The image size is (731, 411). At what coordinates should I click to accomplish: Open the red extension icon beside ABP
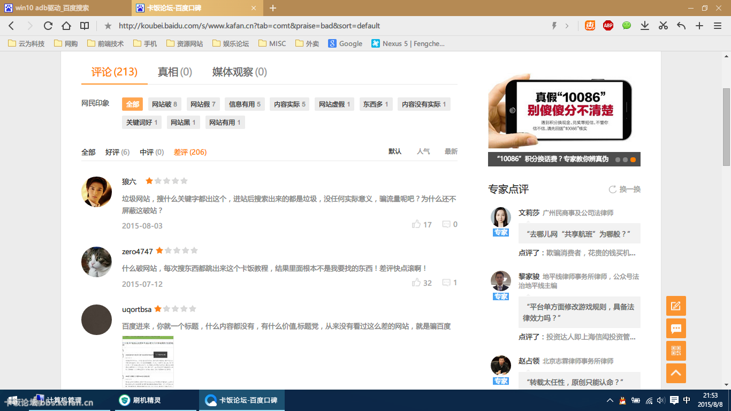coord(590,25)
